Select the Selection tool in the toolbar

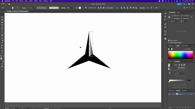pyautogui.click(x=2, y=15)
